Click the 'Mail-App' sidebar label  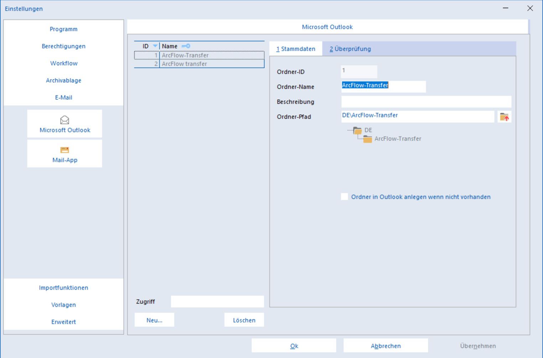point(65,160)
